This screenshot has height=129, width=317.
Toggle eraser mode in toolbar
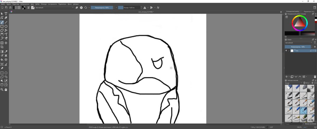(77, 8)
